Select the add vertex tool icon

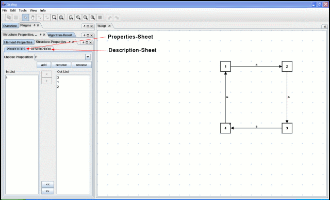(40, 18)
